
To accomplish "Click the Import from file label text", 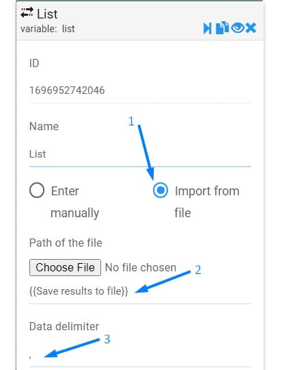I will 207,201.
